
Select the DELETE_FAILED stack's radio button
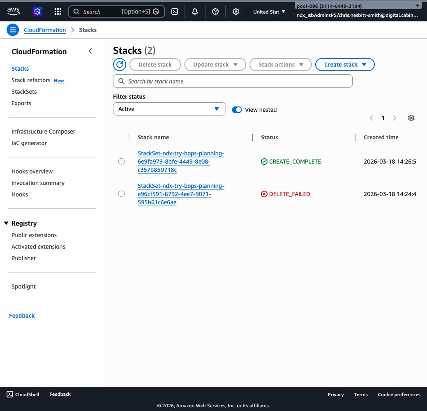[x=121, y=194]
